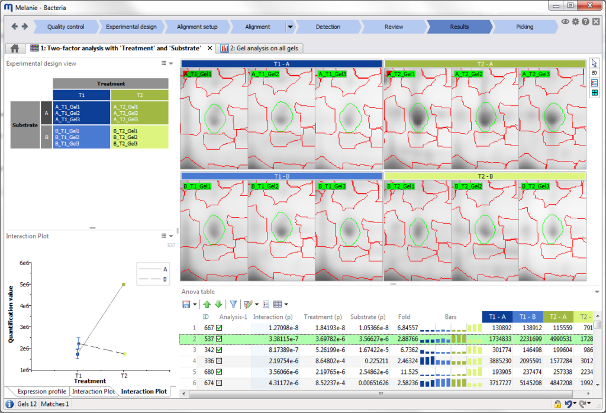Open settings via the gear icon

575,22
